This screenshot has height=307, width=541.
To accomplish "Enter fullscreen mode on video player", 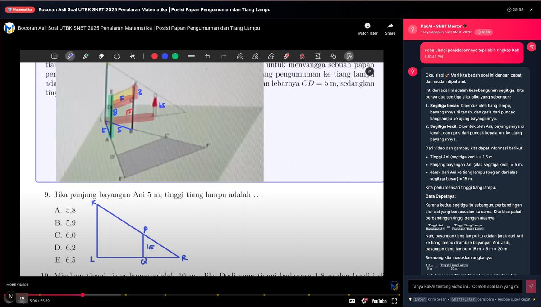I will pos(394,301).
